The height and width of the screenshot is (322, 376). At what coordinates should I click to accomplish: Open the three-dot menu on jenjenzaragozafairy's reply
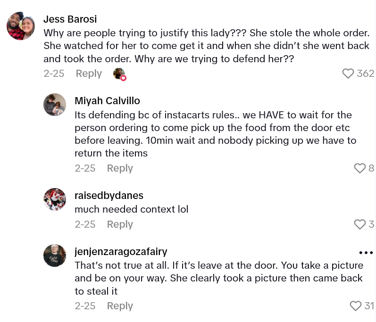point(366,253)
